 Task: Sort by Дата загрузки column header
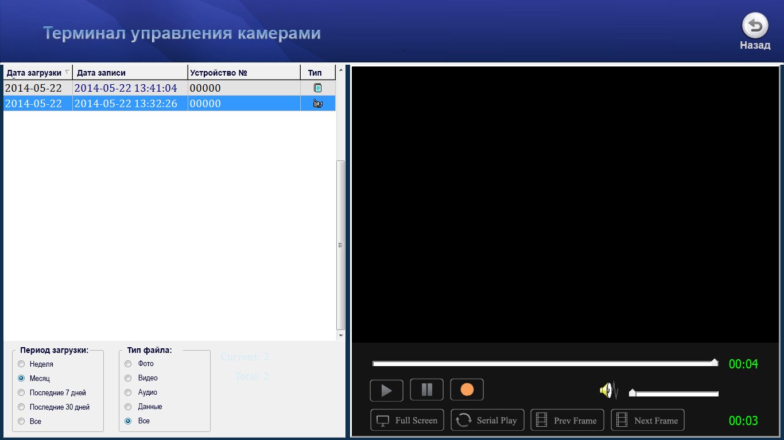coord(34,73)
